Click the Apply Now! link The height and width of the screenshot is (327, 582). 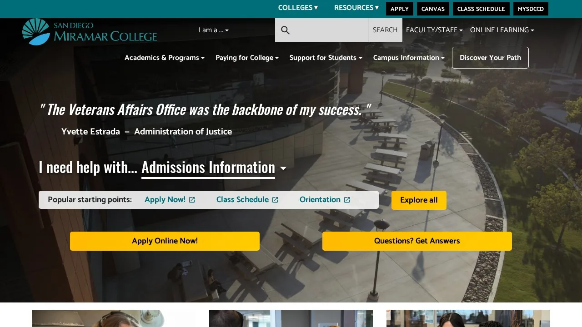165,200
